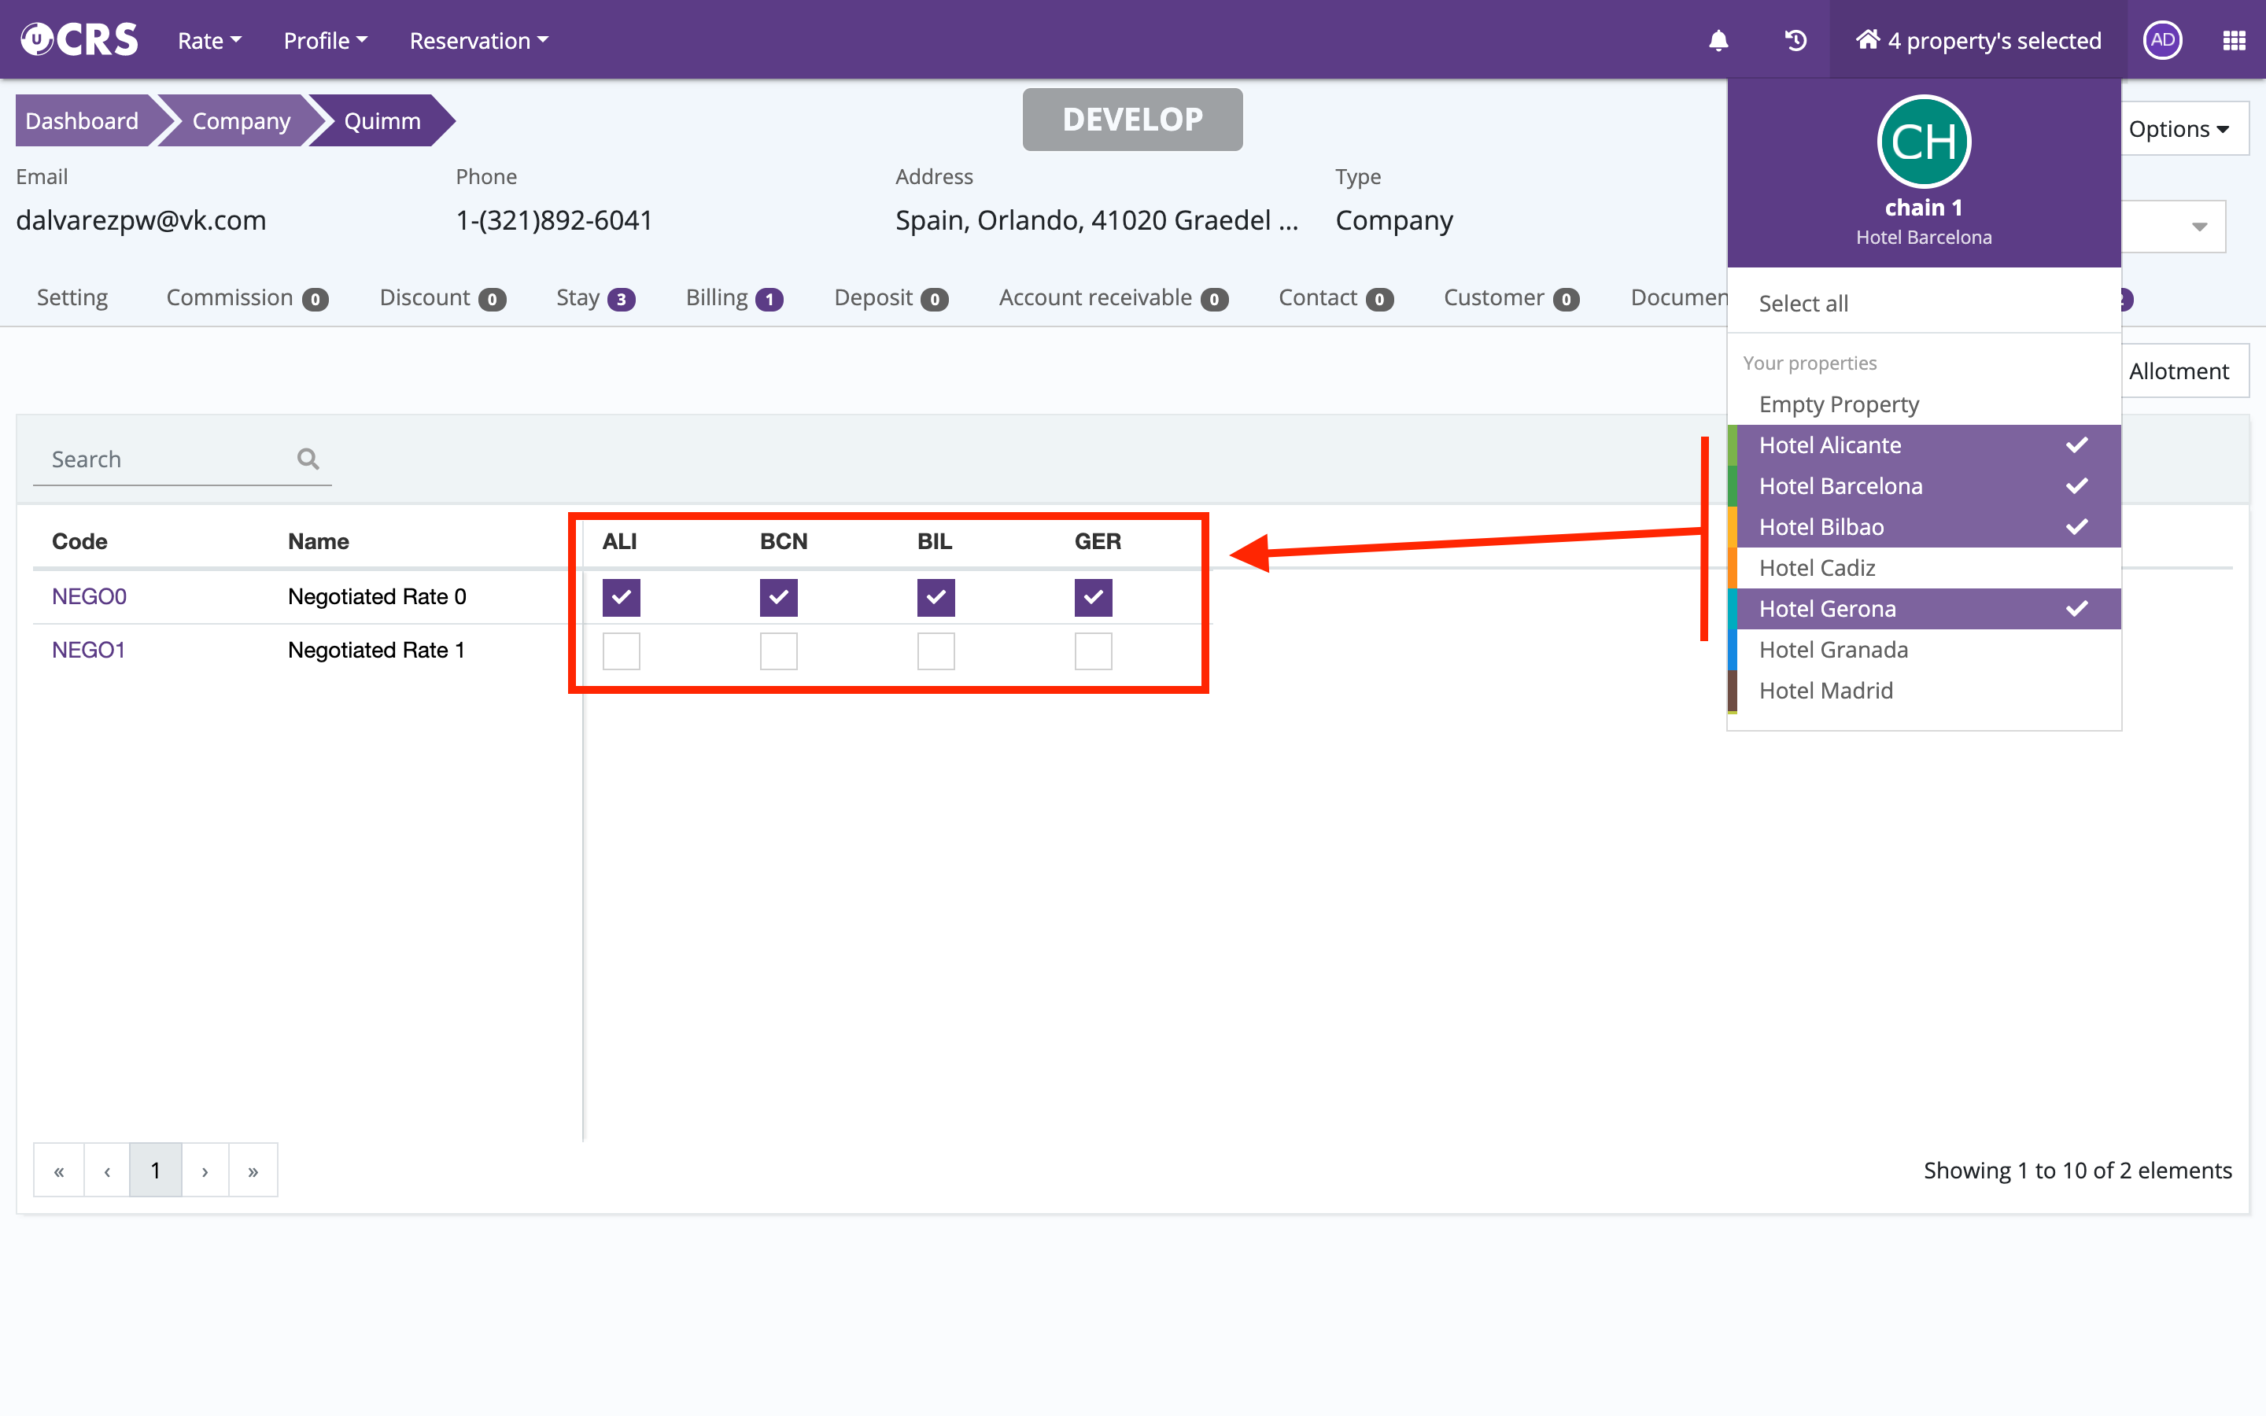Click the apps grid icon
This screenshot has width=2266, height=1416.
tap(2235, 40)
